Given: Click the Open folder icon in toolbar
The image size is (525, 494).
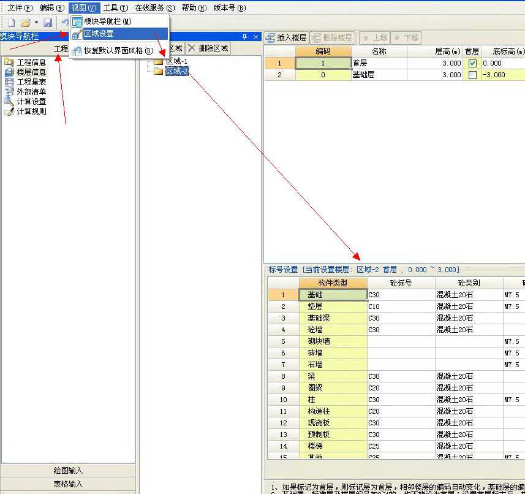Looking at the screenshot, I should (x=26, y=23).
